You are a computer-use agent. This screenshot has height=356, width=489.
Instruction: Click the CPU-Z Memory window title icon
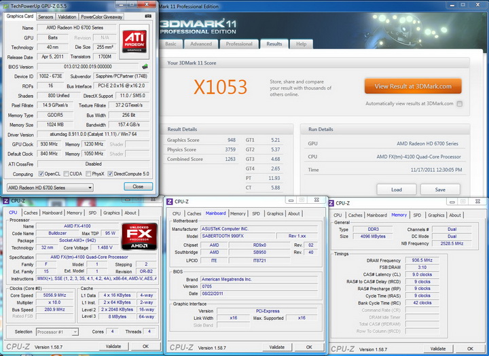tap(331, 203)
